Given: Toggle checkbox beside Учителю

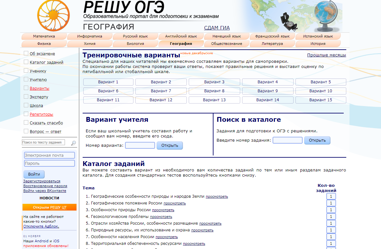Looking at the screenshot, I should click(x=26, y=79).
